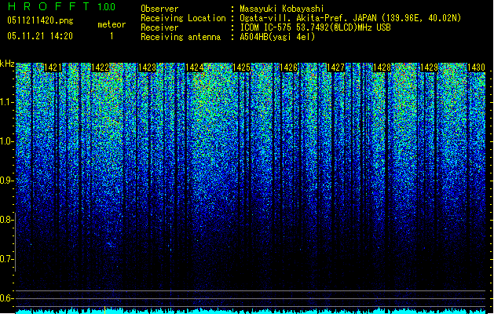Click the date stamp 05.11.21 14:20
Screen dimensions: 494x314
(x=40, y=36)
